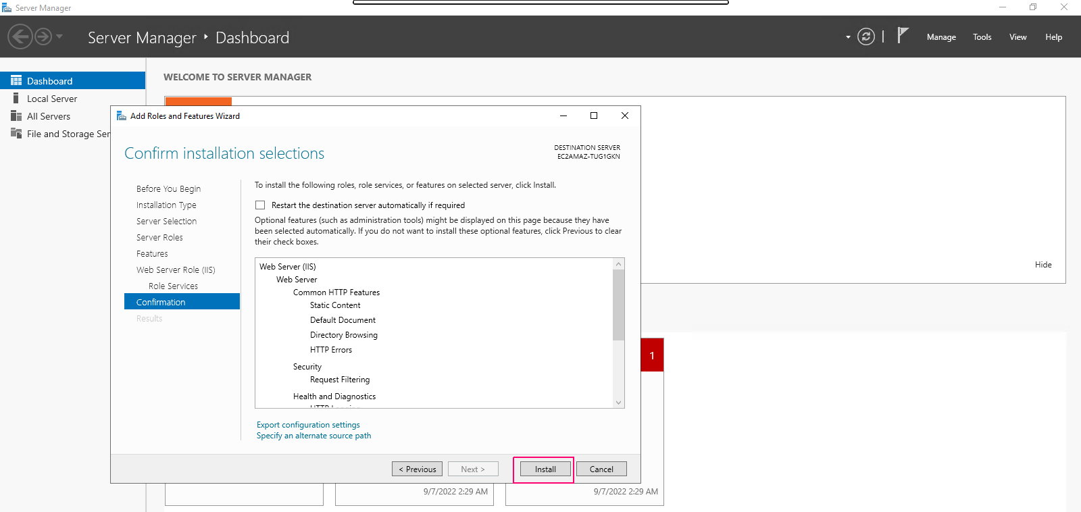Click the All Servers icon in sidebar

(x=16, y=116)
